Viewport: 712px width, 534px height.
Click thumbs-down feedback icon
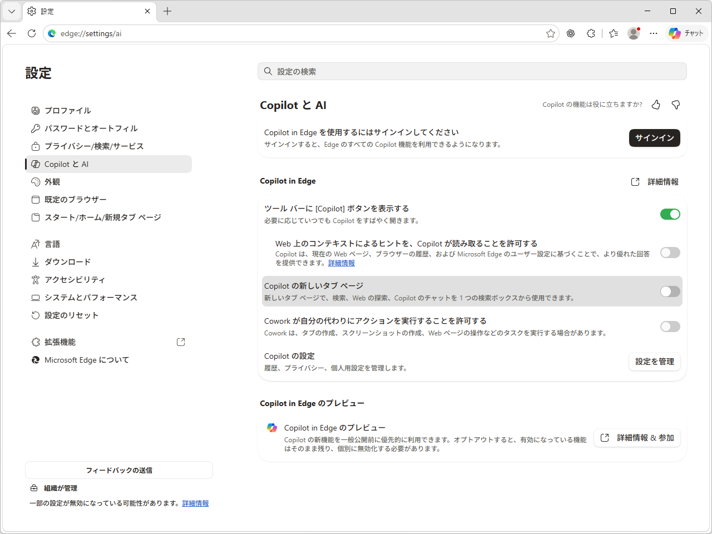[x=676, y=105]
